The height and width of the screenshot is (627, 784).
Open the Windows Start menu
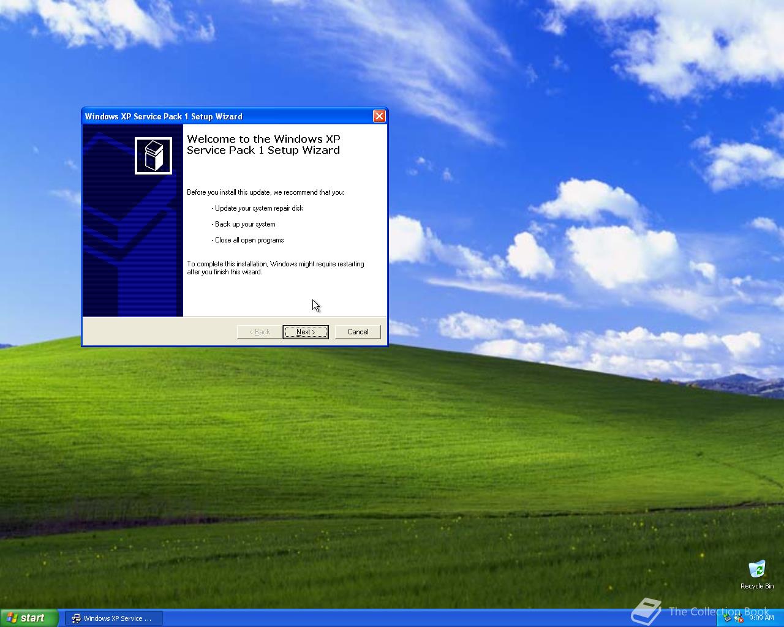(x=29, y=618)
